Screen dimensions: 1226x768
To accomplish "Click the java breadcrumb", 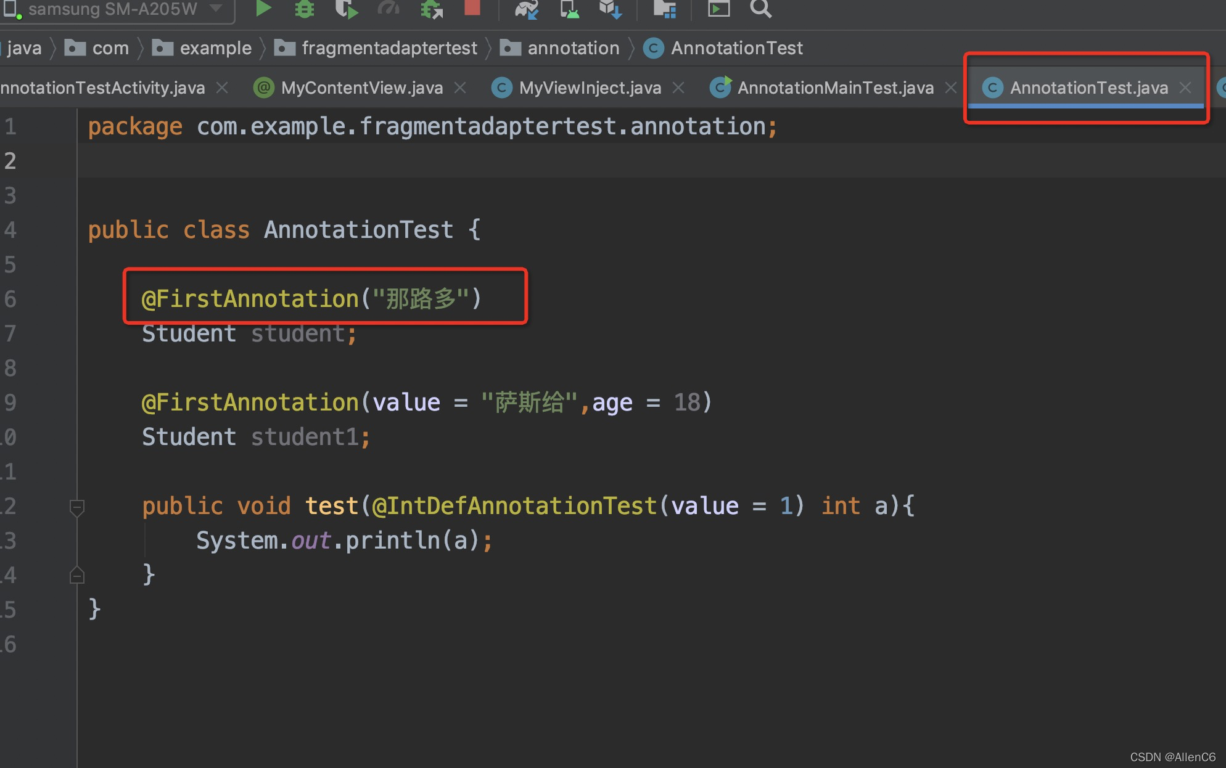I will [x=23, y=48].
